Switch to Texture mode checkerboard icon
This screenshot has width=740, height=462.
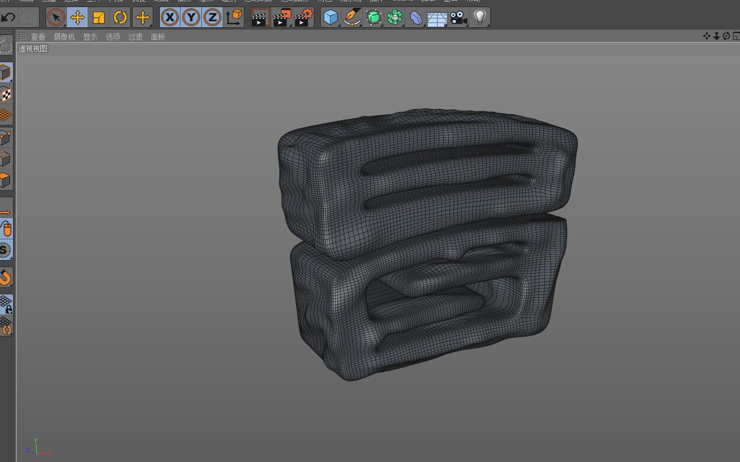(x=6, y=94)
